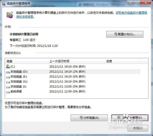Minimize the Disk Defragmenter window
This screenshot has height=136, width=153.
pos(130,3)
